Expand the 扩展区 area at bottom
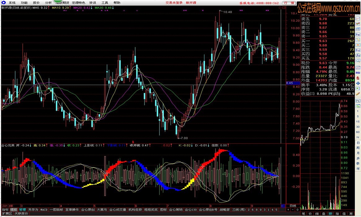 point(7,214)
